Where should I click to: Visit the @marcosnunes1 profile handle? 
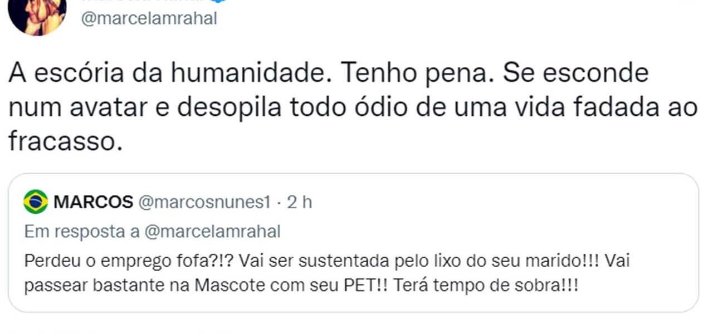[x=204, y=202]
